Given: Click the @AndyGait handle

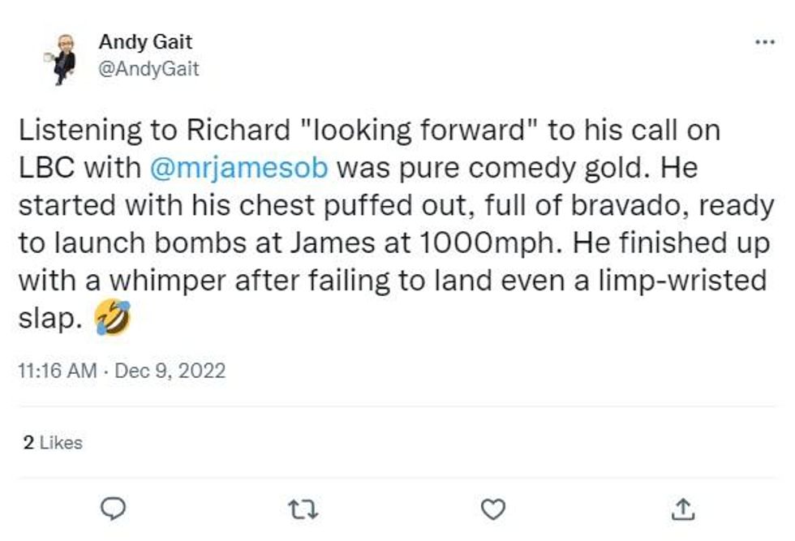Looking at the screenshot, I should [148, 69].
